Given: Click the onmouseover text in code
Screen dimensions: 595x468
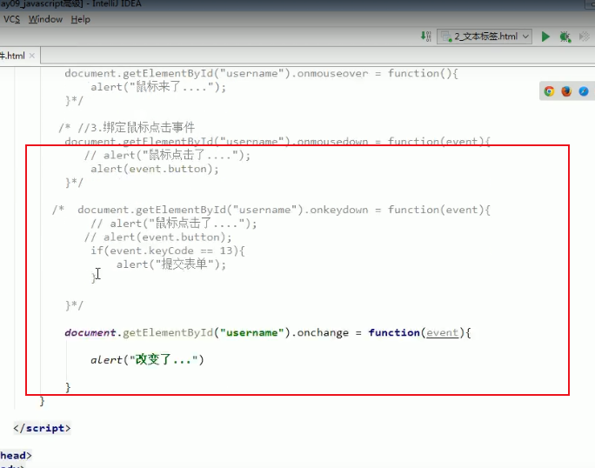Looking at the screenshot, I should [x=332, y=73].
